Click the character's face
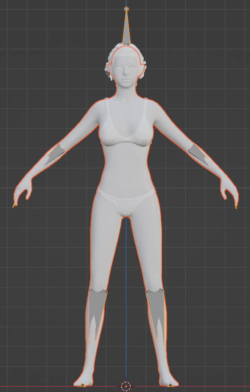Viewport: 250px width, 392px height. click(x=127, y=72)
